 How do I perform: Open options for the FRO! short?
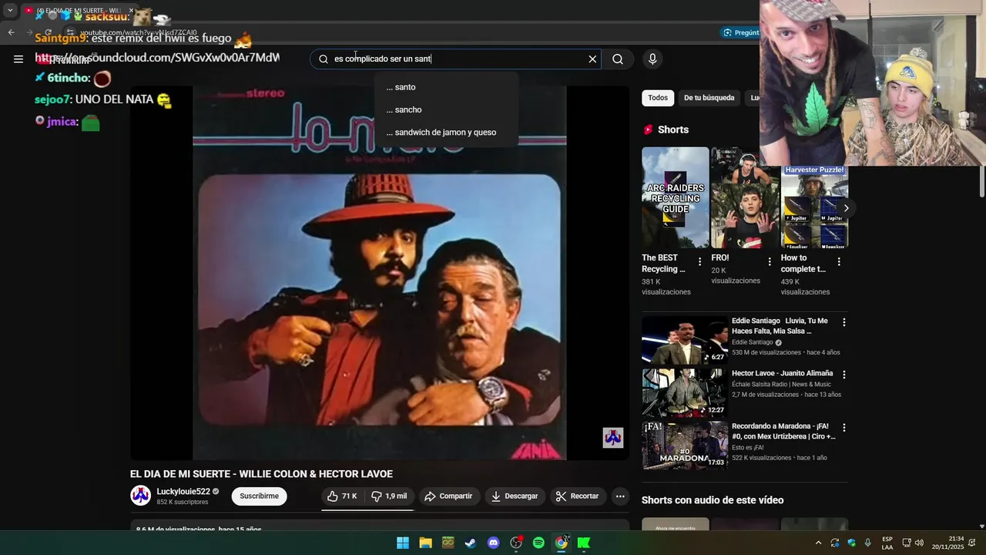click(x=769, y=262)
